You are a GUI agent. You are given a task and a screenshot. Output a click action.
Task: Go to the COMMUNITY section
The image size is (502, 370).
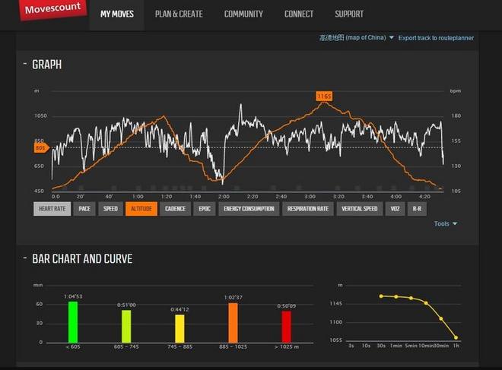[x=243, y=14]
